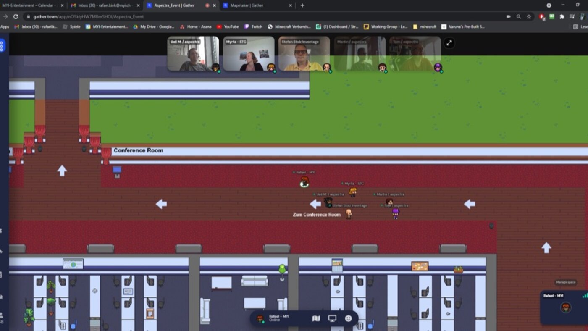Image resolution: width=588 pixels, height=331 pixels.
Task: Click the screen share monitor icon
Action: pyautogui.click(x=332, y=318)
